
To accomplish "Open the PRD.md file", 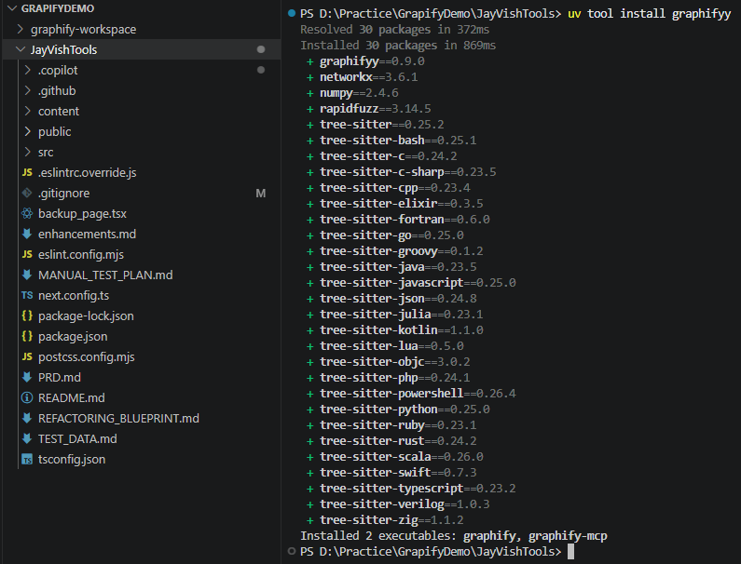I will pos(60,378).
